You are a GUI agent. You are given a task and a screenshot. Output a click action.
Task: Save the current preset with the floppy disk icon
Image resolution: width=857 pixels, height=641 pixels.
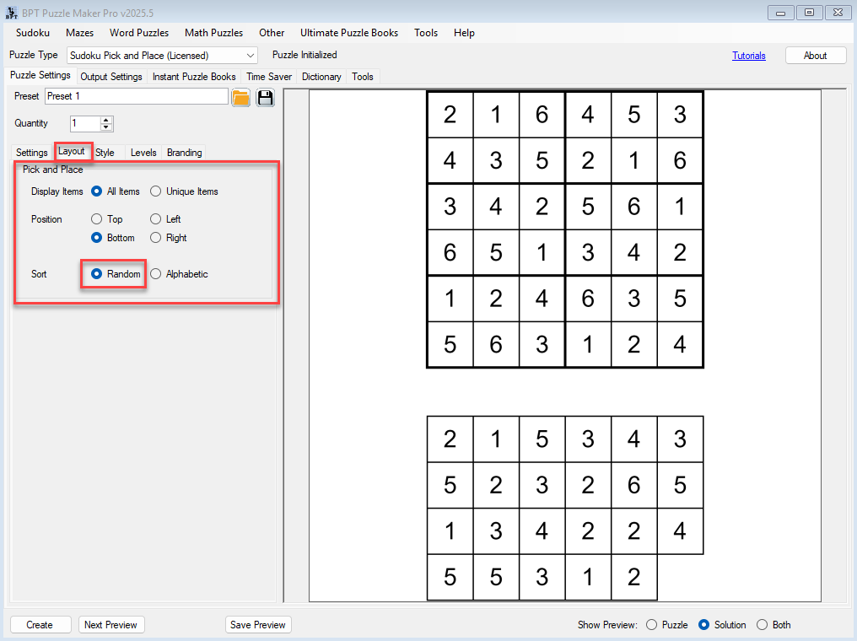tap(264, 96)
